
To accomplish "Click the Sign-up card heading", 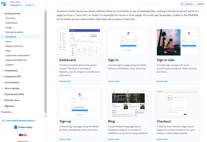I will [65, 121].
